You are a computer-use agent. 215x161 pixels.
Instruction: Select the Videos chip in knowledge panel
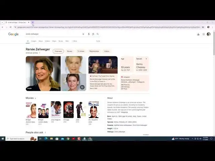pos(107,51)
